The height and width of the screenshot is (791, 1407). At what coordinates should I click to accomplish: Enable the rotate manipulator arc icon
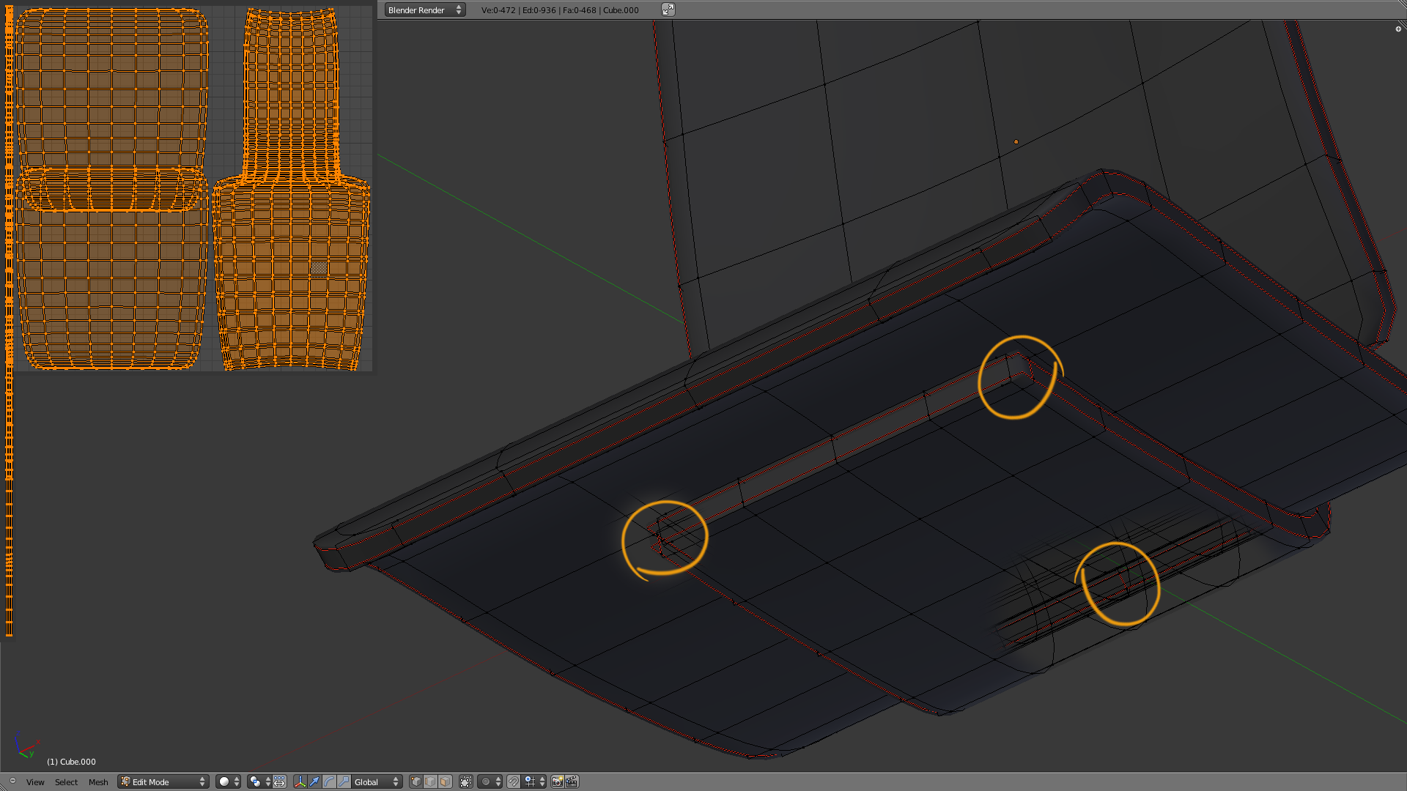[x=329, y=782]
